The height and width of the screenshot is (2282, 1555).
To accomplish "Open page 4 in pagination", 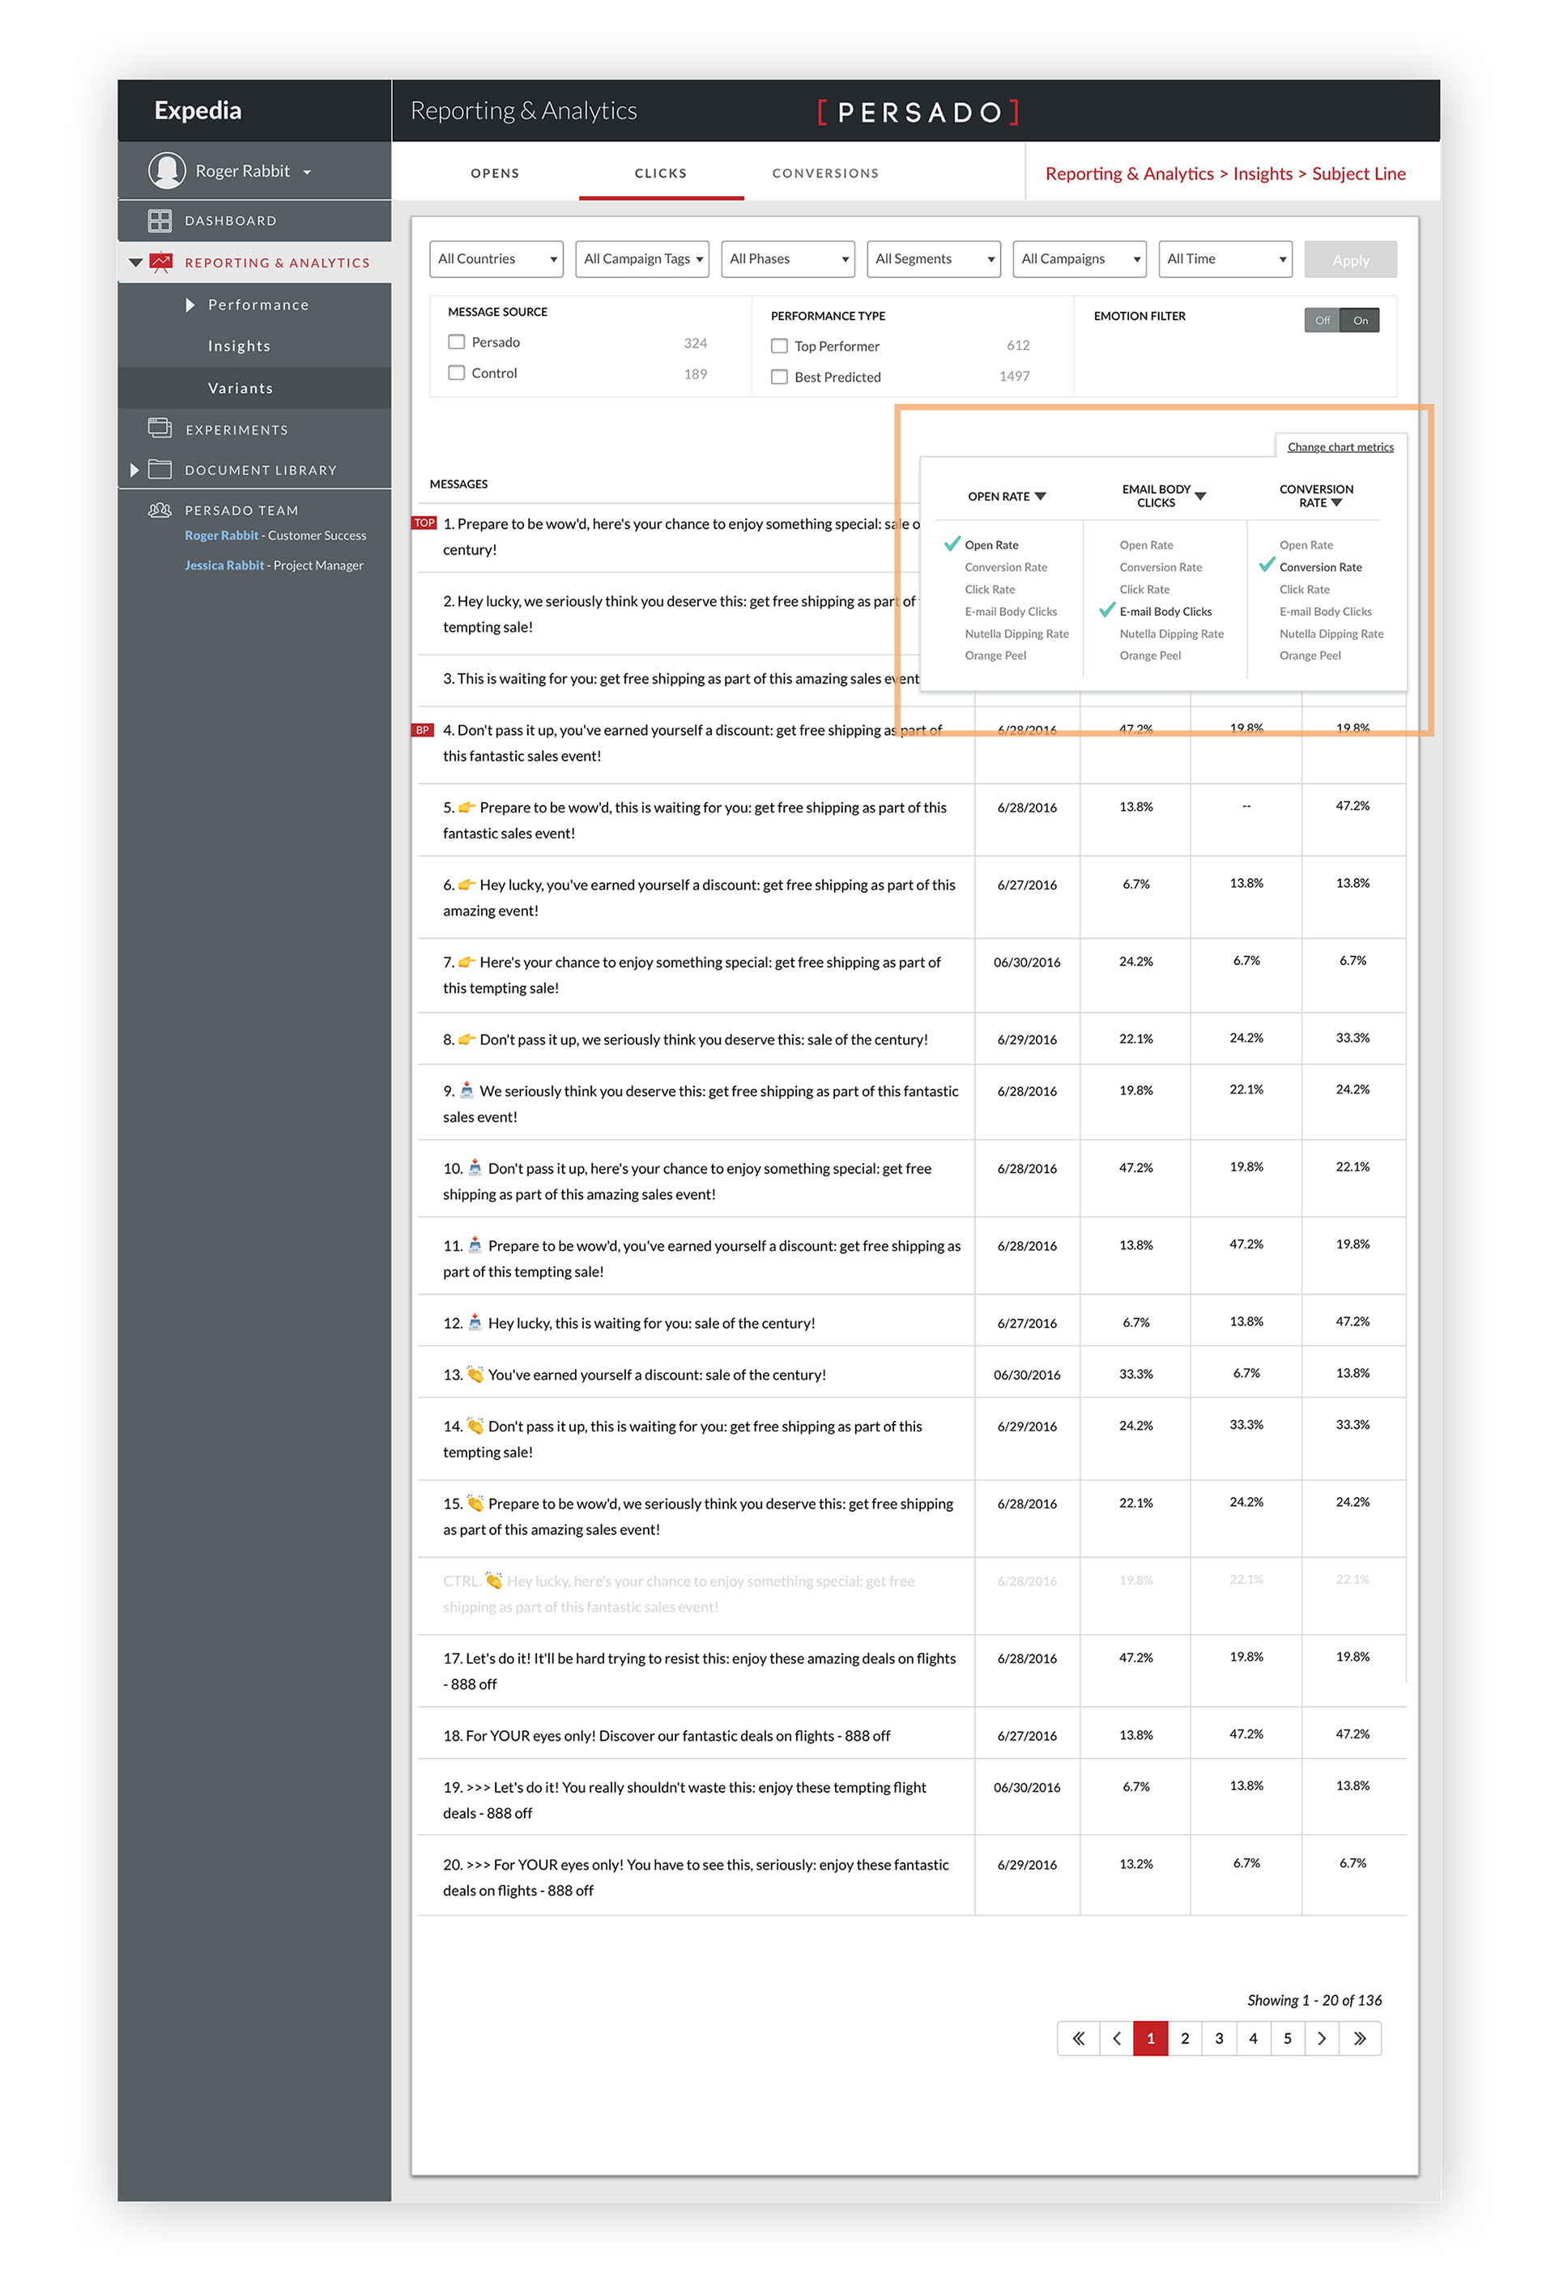I will click(x=1253, y=2038).
